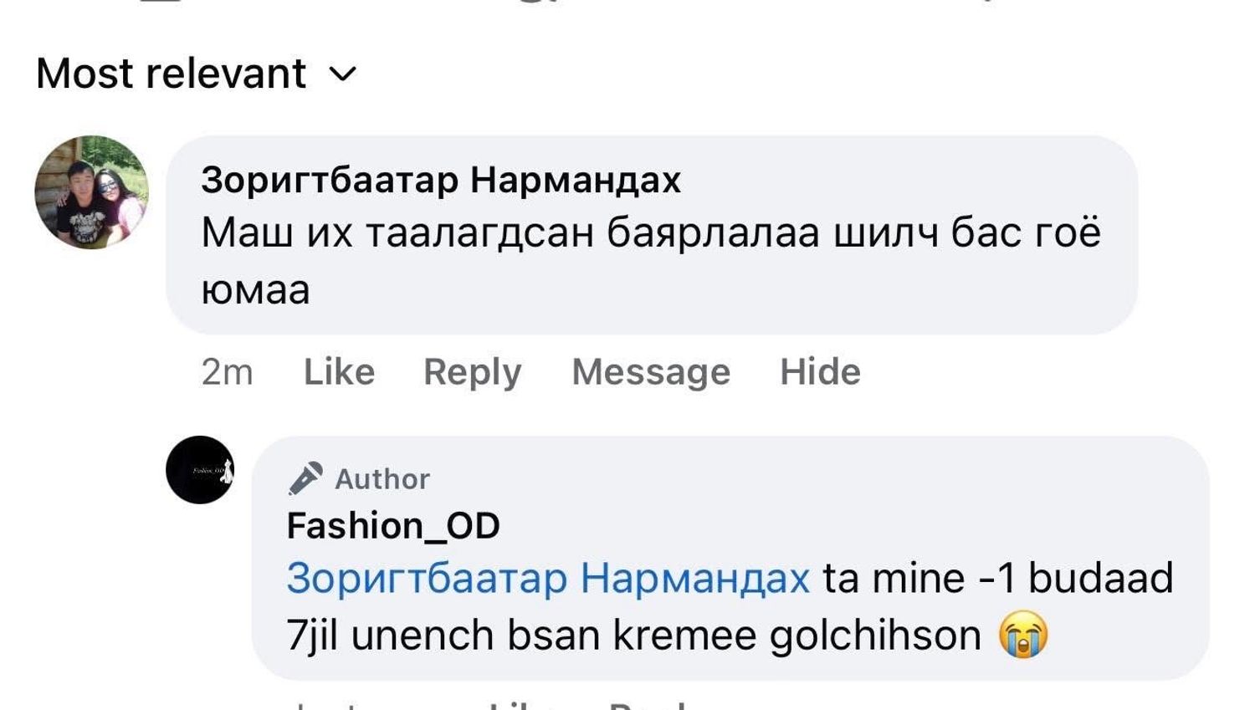Click the crying face emoji
1255x710 pixels.
click(1022, 636)
